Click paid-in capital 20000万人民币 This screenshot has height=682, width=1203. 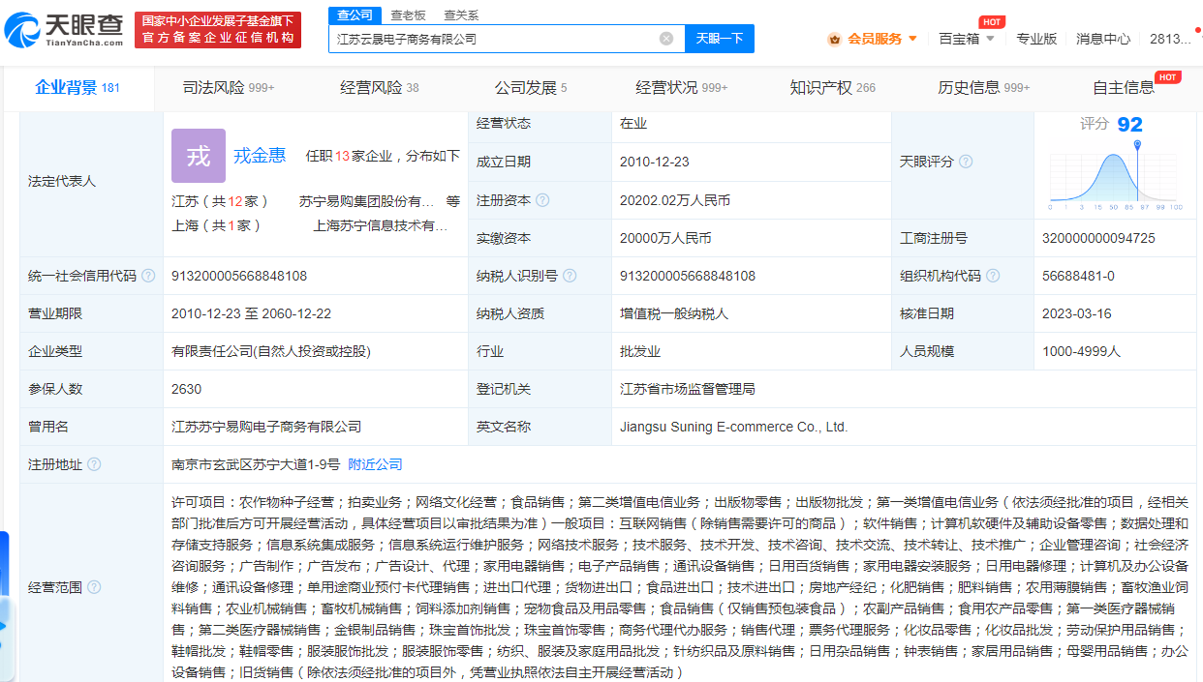click(x=665, y=238)
